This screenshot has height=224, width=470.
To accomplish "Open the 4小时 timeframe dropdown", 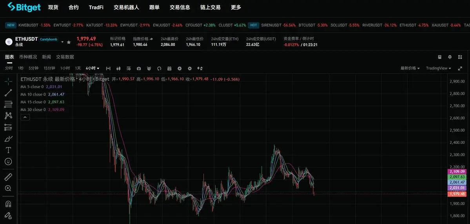I will point(93,68).
